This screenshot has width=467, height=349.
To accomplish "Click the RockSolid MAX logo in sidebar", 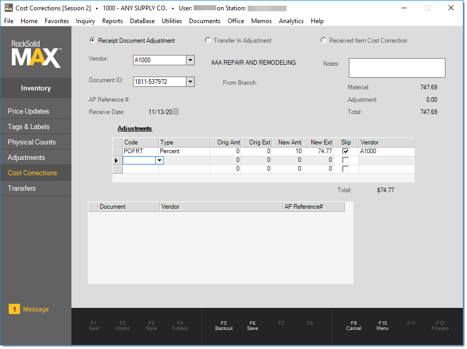I will point(36,54).
